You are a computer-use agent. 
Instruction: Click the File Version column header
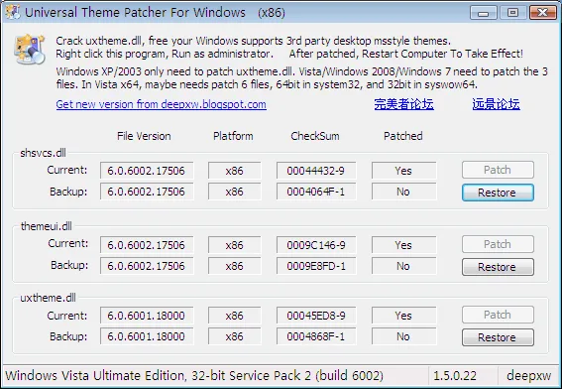pos(144,136)
